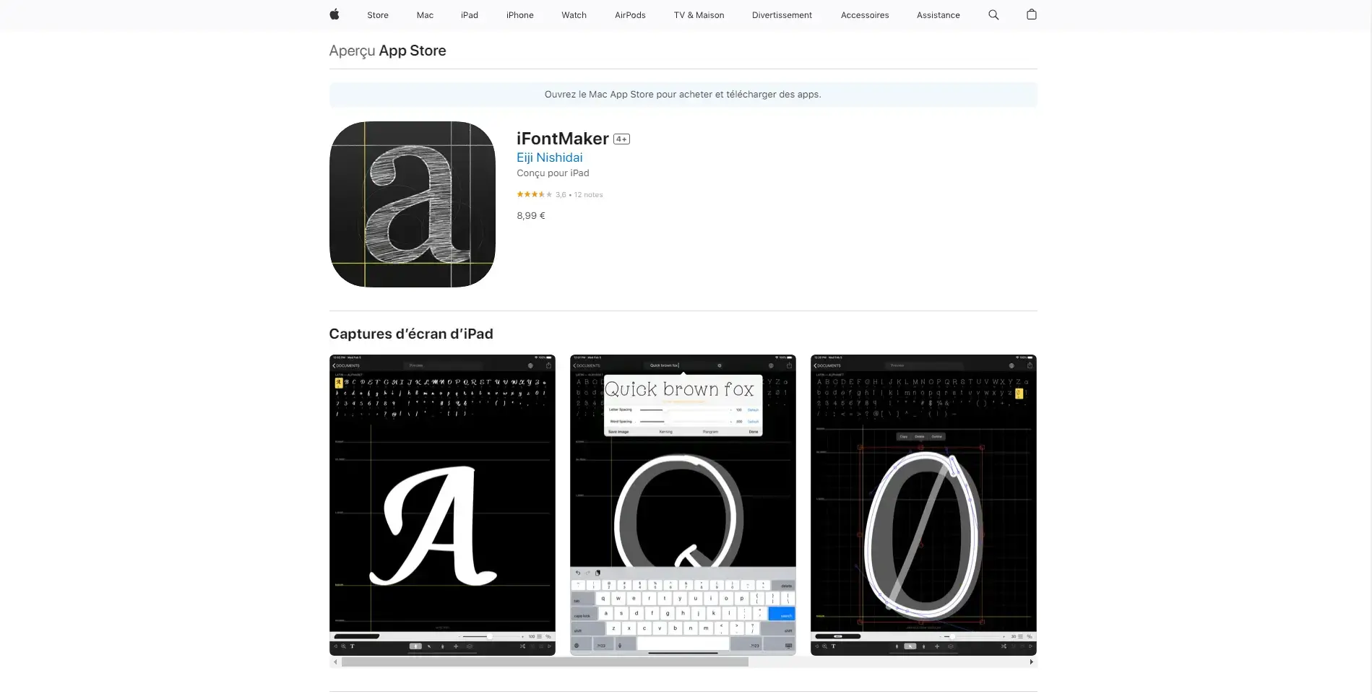The image size is (1372, 694).
Task: Click the scrollbar left arrow
Action: (x=335, y=662)
